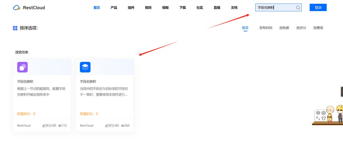This screenshot has width=343, height=157.
Task: Open the first 字段名映射 card title with 112 views
Action: click(x=25, y=81)
